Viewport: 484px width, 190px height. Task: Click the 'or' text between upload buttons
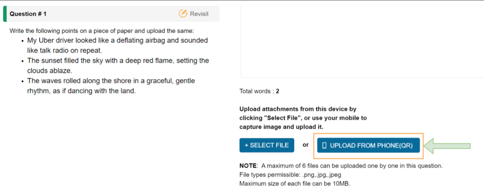[305, 145]
